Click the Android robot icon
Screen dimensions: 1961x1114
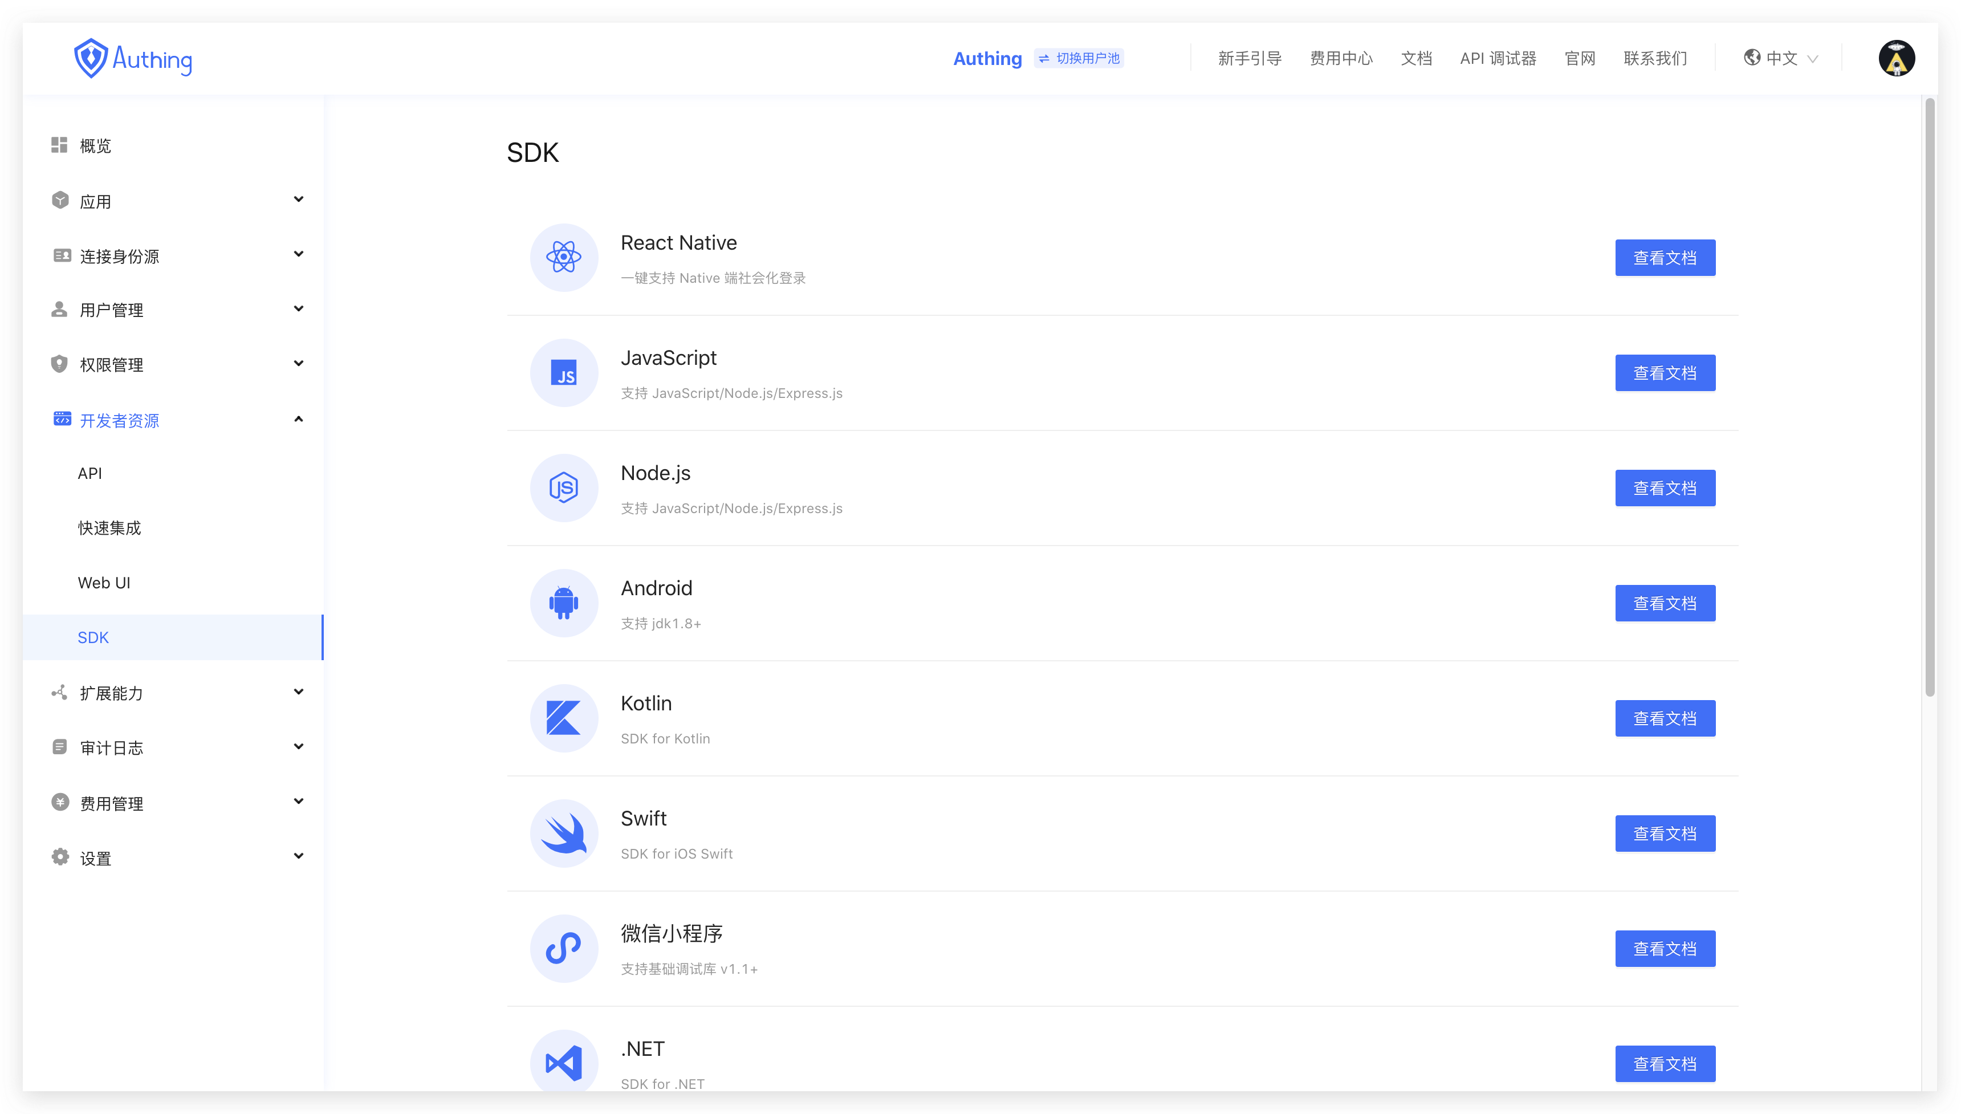[x=564, y=603]
